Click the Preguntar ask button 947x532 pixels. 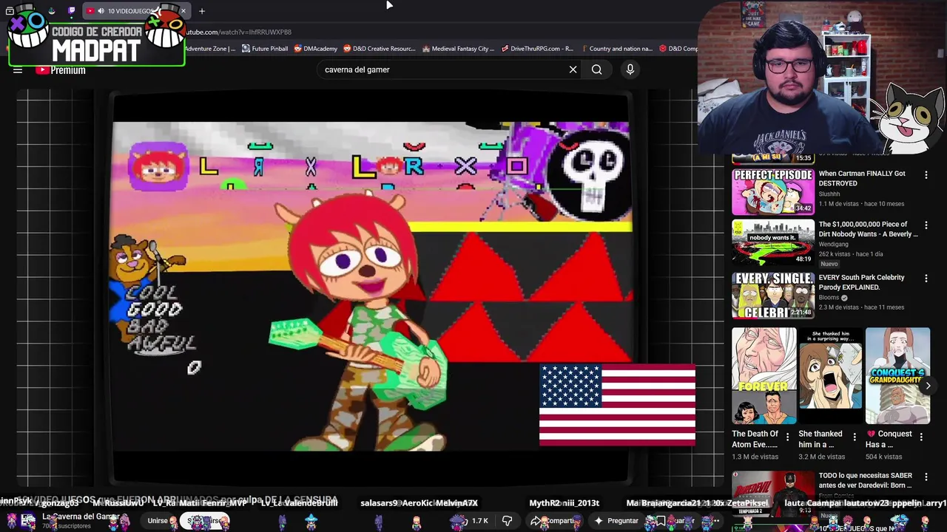(616, 521)
